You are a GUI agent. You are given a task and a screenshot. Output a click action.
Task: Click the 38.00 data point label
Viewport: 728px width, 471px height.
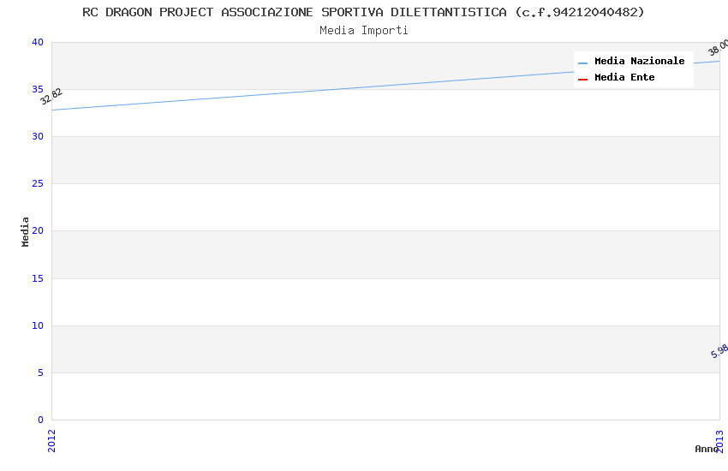(718, 47)
